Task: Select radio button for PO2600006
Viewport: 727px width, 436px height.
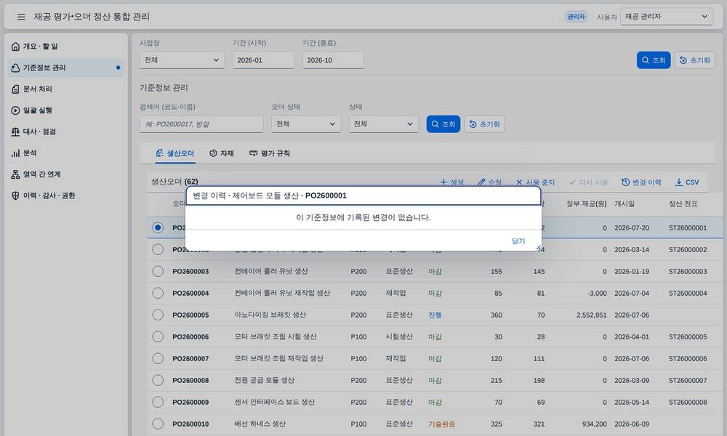Action: (158, 336)
